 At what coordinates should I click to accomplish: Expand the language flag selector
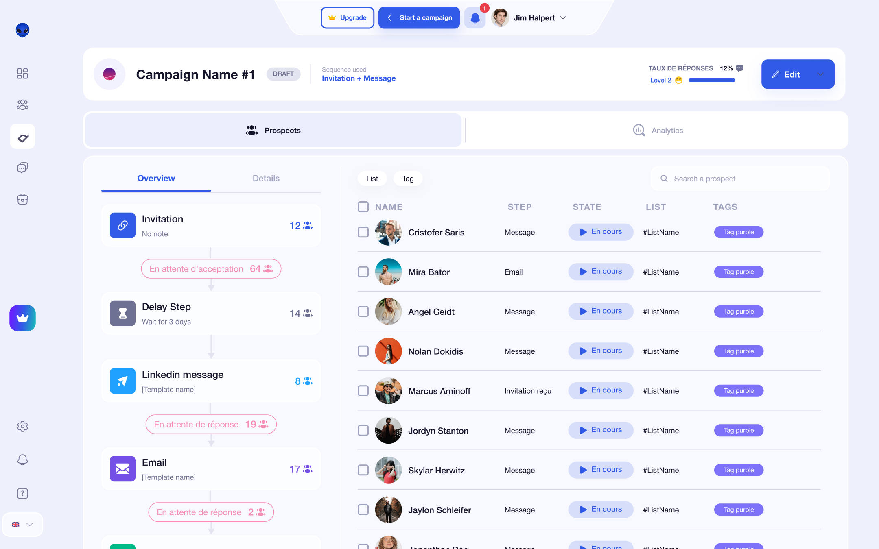(x=22, y=525)
